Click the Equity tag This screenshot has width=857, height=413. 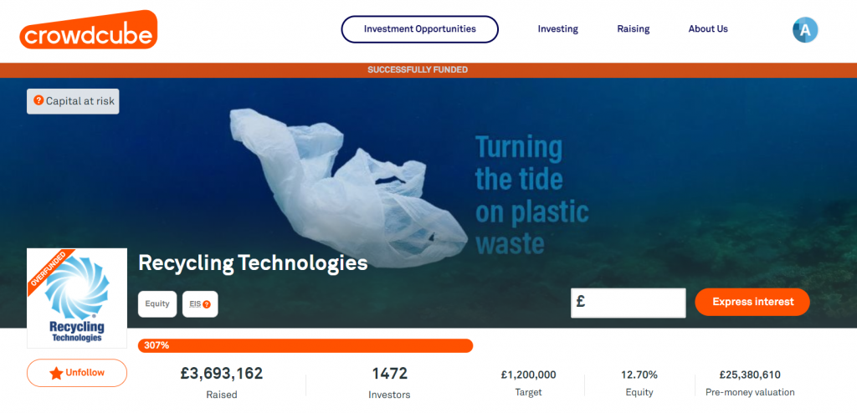click(x=157, y=304)
